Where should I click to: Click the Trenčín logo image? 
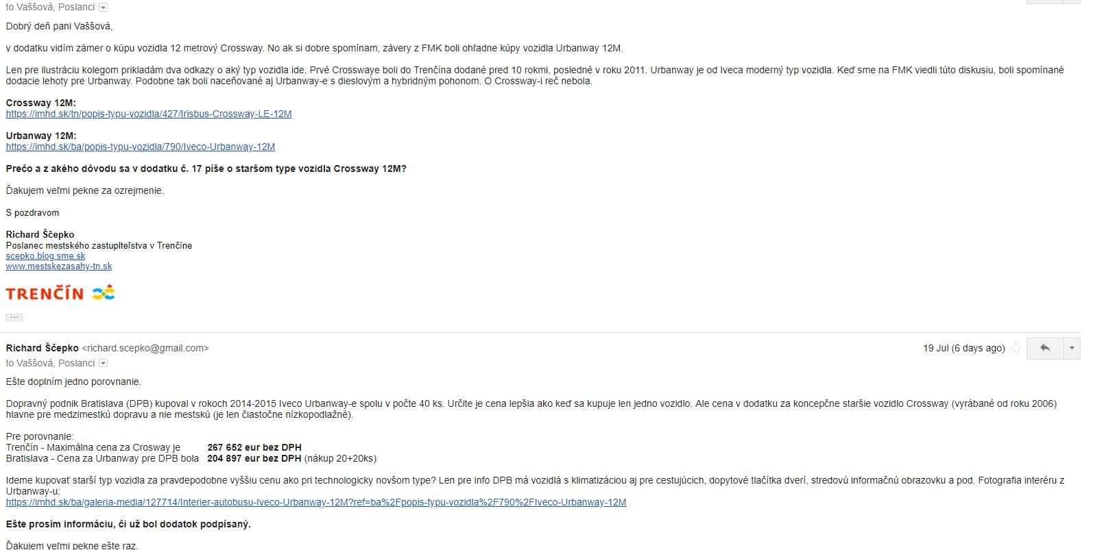click(60, 293)
